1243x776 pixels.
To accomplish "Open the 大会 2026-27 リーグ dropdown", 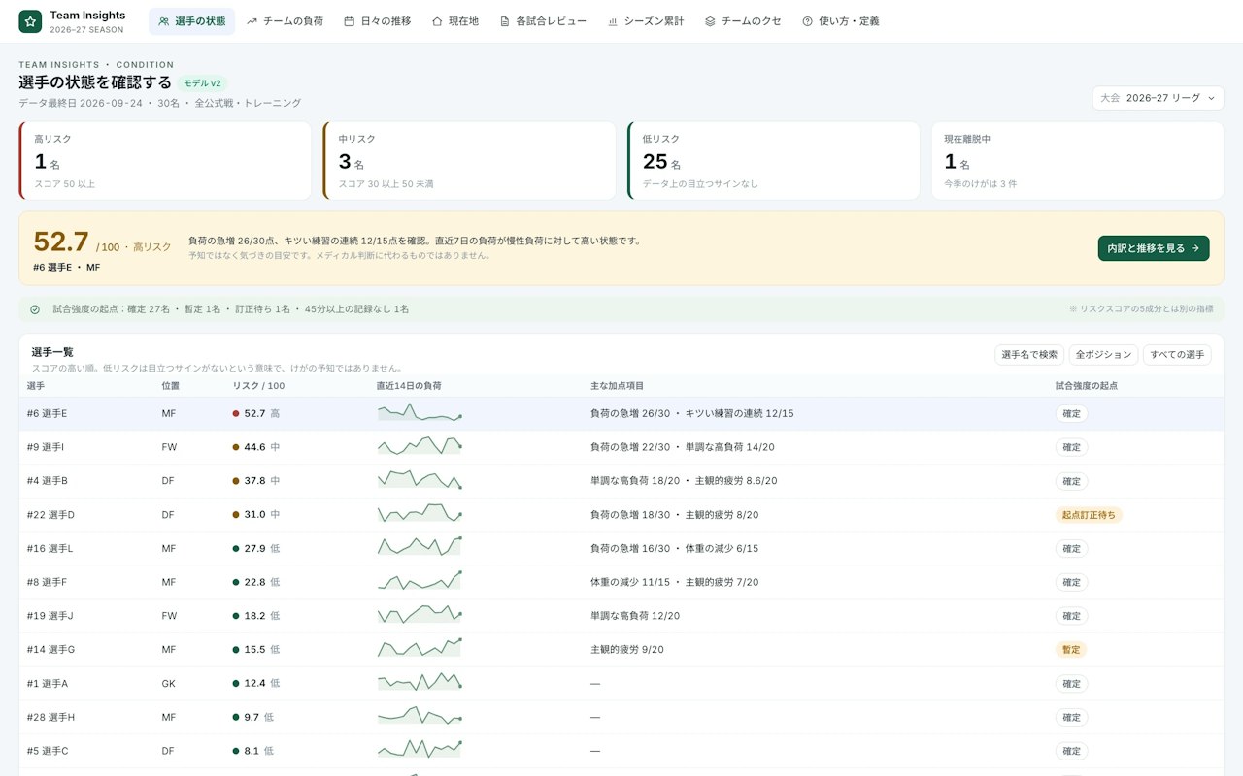I will click(1158, 98).
